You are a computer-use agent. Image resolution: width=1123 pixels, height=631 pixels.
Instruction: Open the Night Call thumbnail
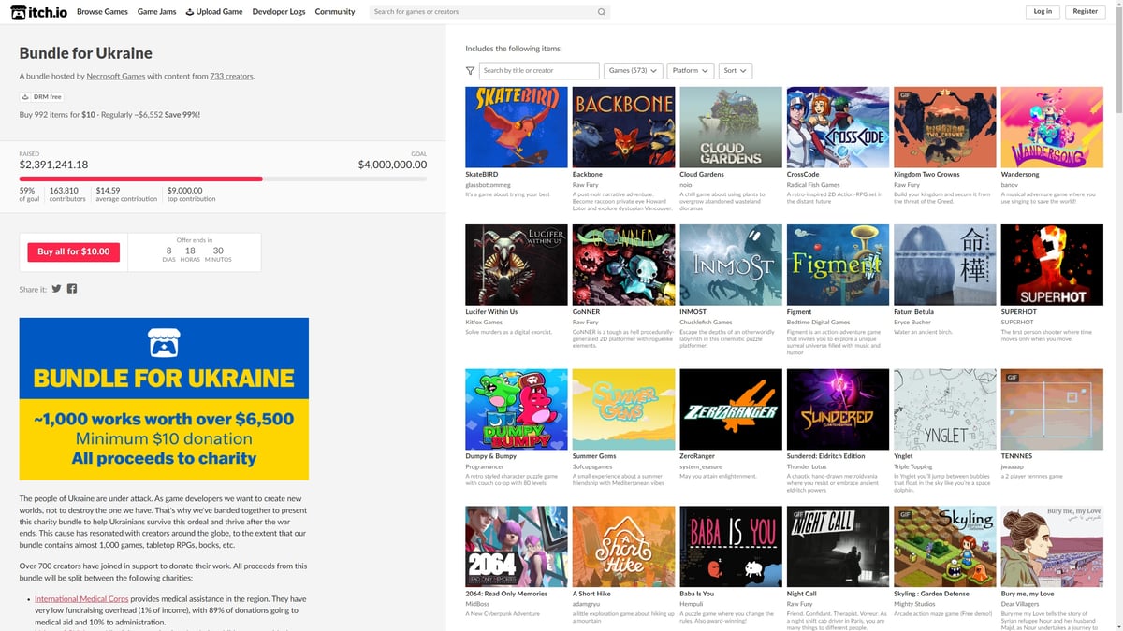(x=838, y=547)
